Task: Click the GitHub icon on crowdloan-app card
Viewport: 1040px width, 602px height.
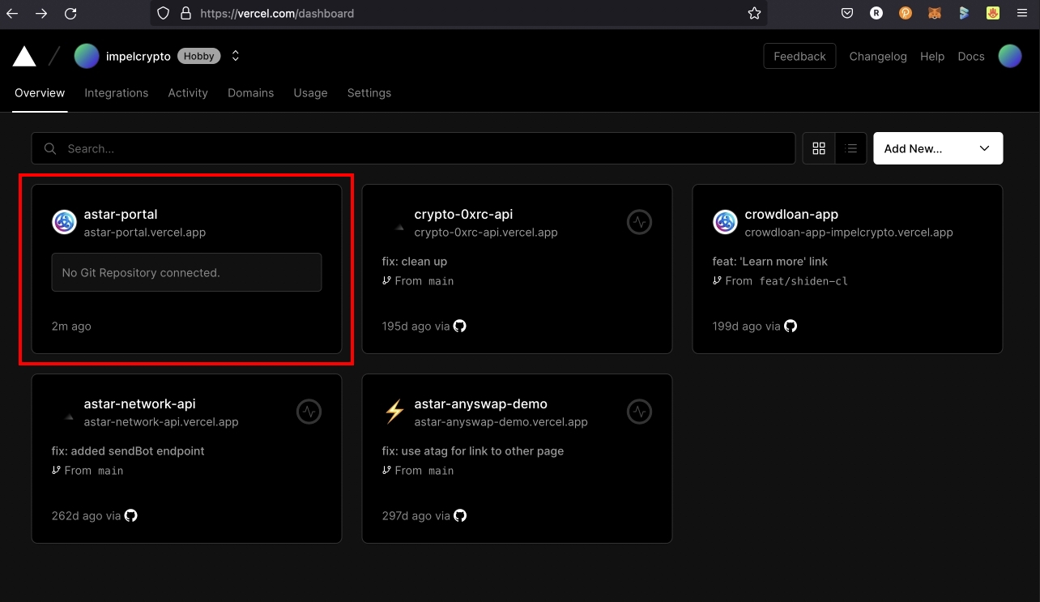Action: click(791, 326)
